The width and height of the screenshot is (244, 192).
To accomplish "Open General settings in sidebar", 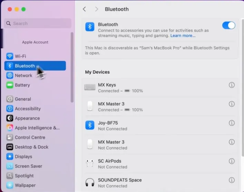I will (x=35, y=99).
